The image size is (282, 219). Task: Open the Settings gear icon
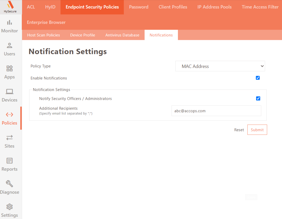click(9, 207)
